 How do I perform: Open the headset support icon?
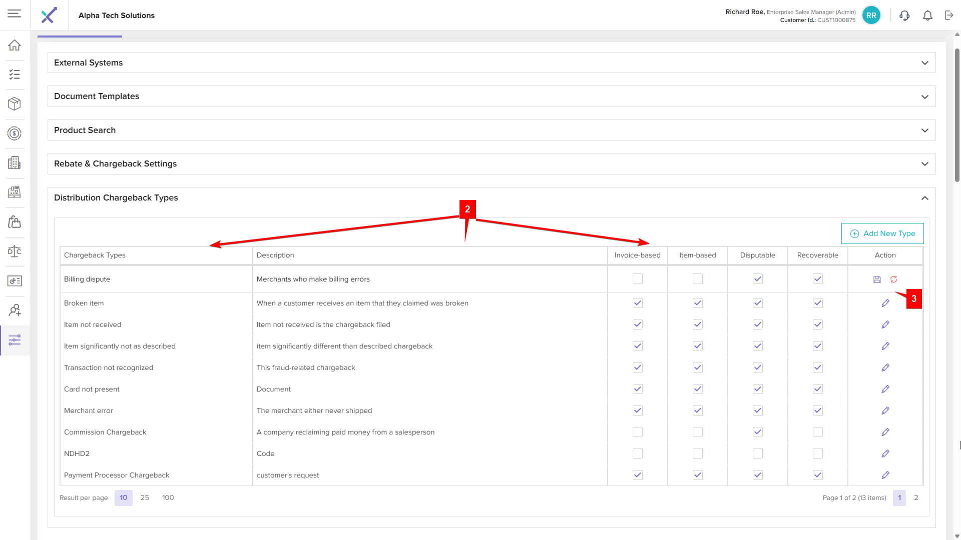(904, 15)
